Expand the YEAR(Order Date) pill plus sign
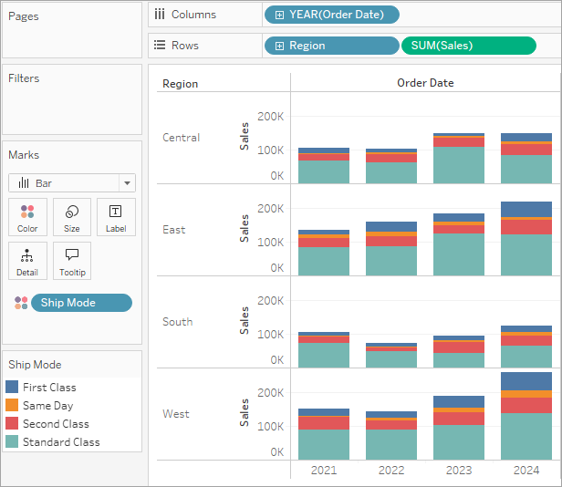The height and width of the screenshot is (487, 562). pyautogui.click(x=279, y=15)
